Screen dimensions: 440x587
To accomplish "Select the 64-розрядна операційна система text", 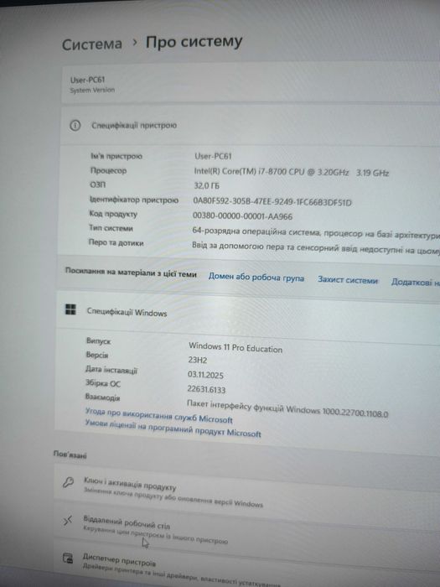I will tap(316, 233).
